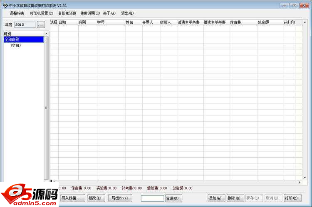This screenshot has width=312, height=207.
Task: Click the 实验费:0.00 summary text
Action: coord(106,188)
